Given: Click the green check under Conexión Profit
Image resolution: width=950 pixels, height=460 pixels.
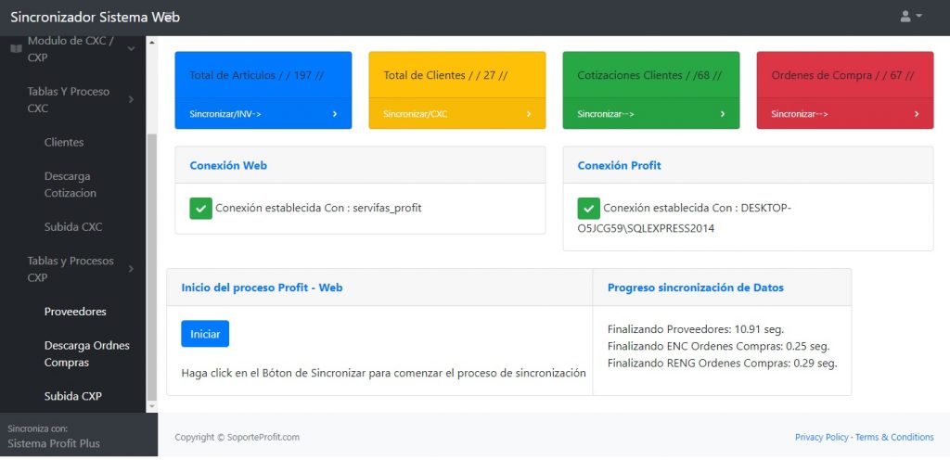Looking at the screenshot, I should pos(588,208).
